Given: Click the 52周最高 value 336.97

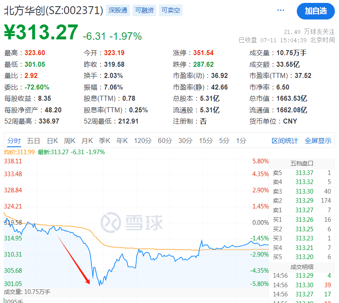Looking at the screenshot, I should click(x=49, y=121).
